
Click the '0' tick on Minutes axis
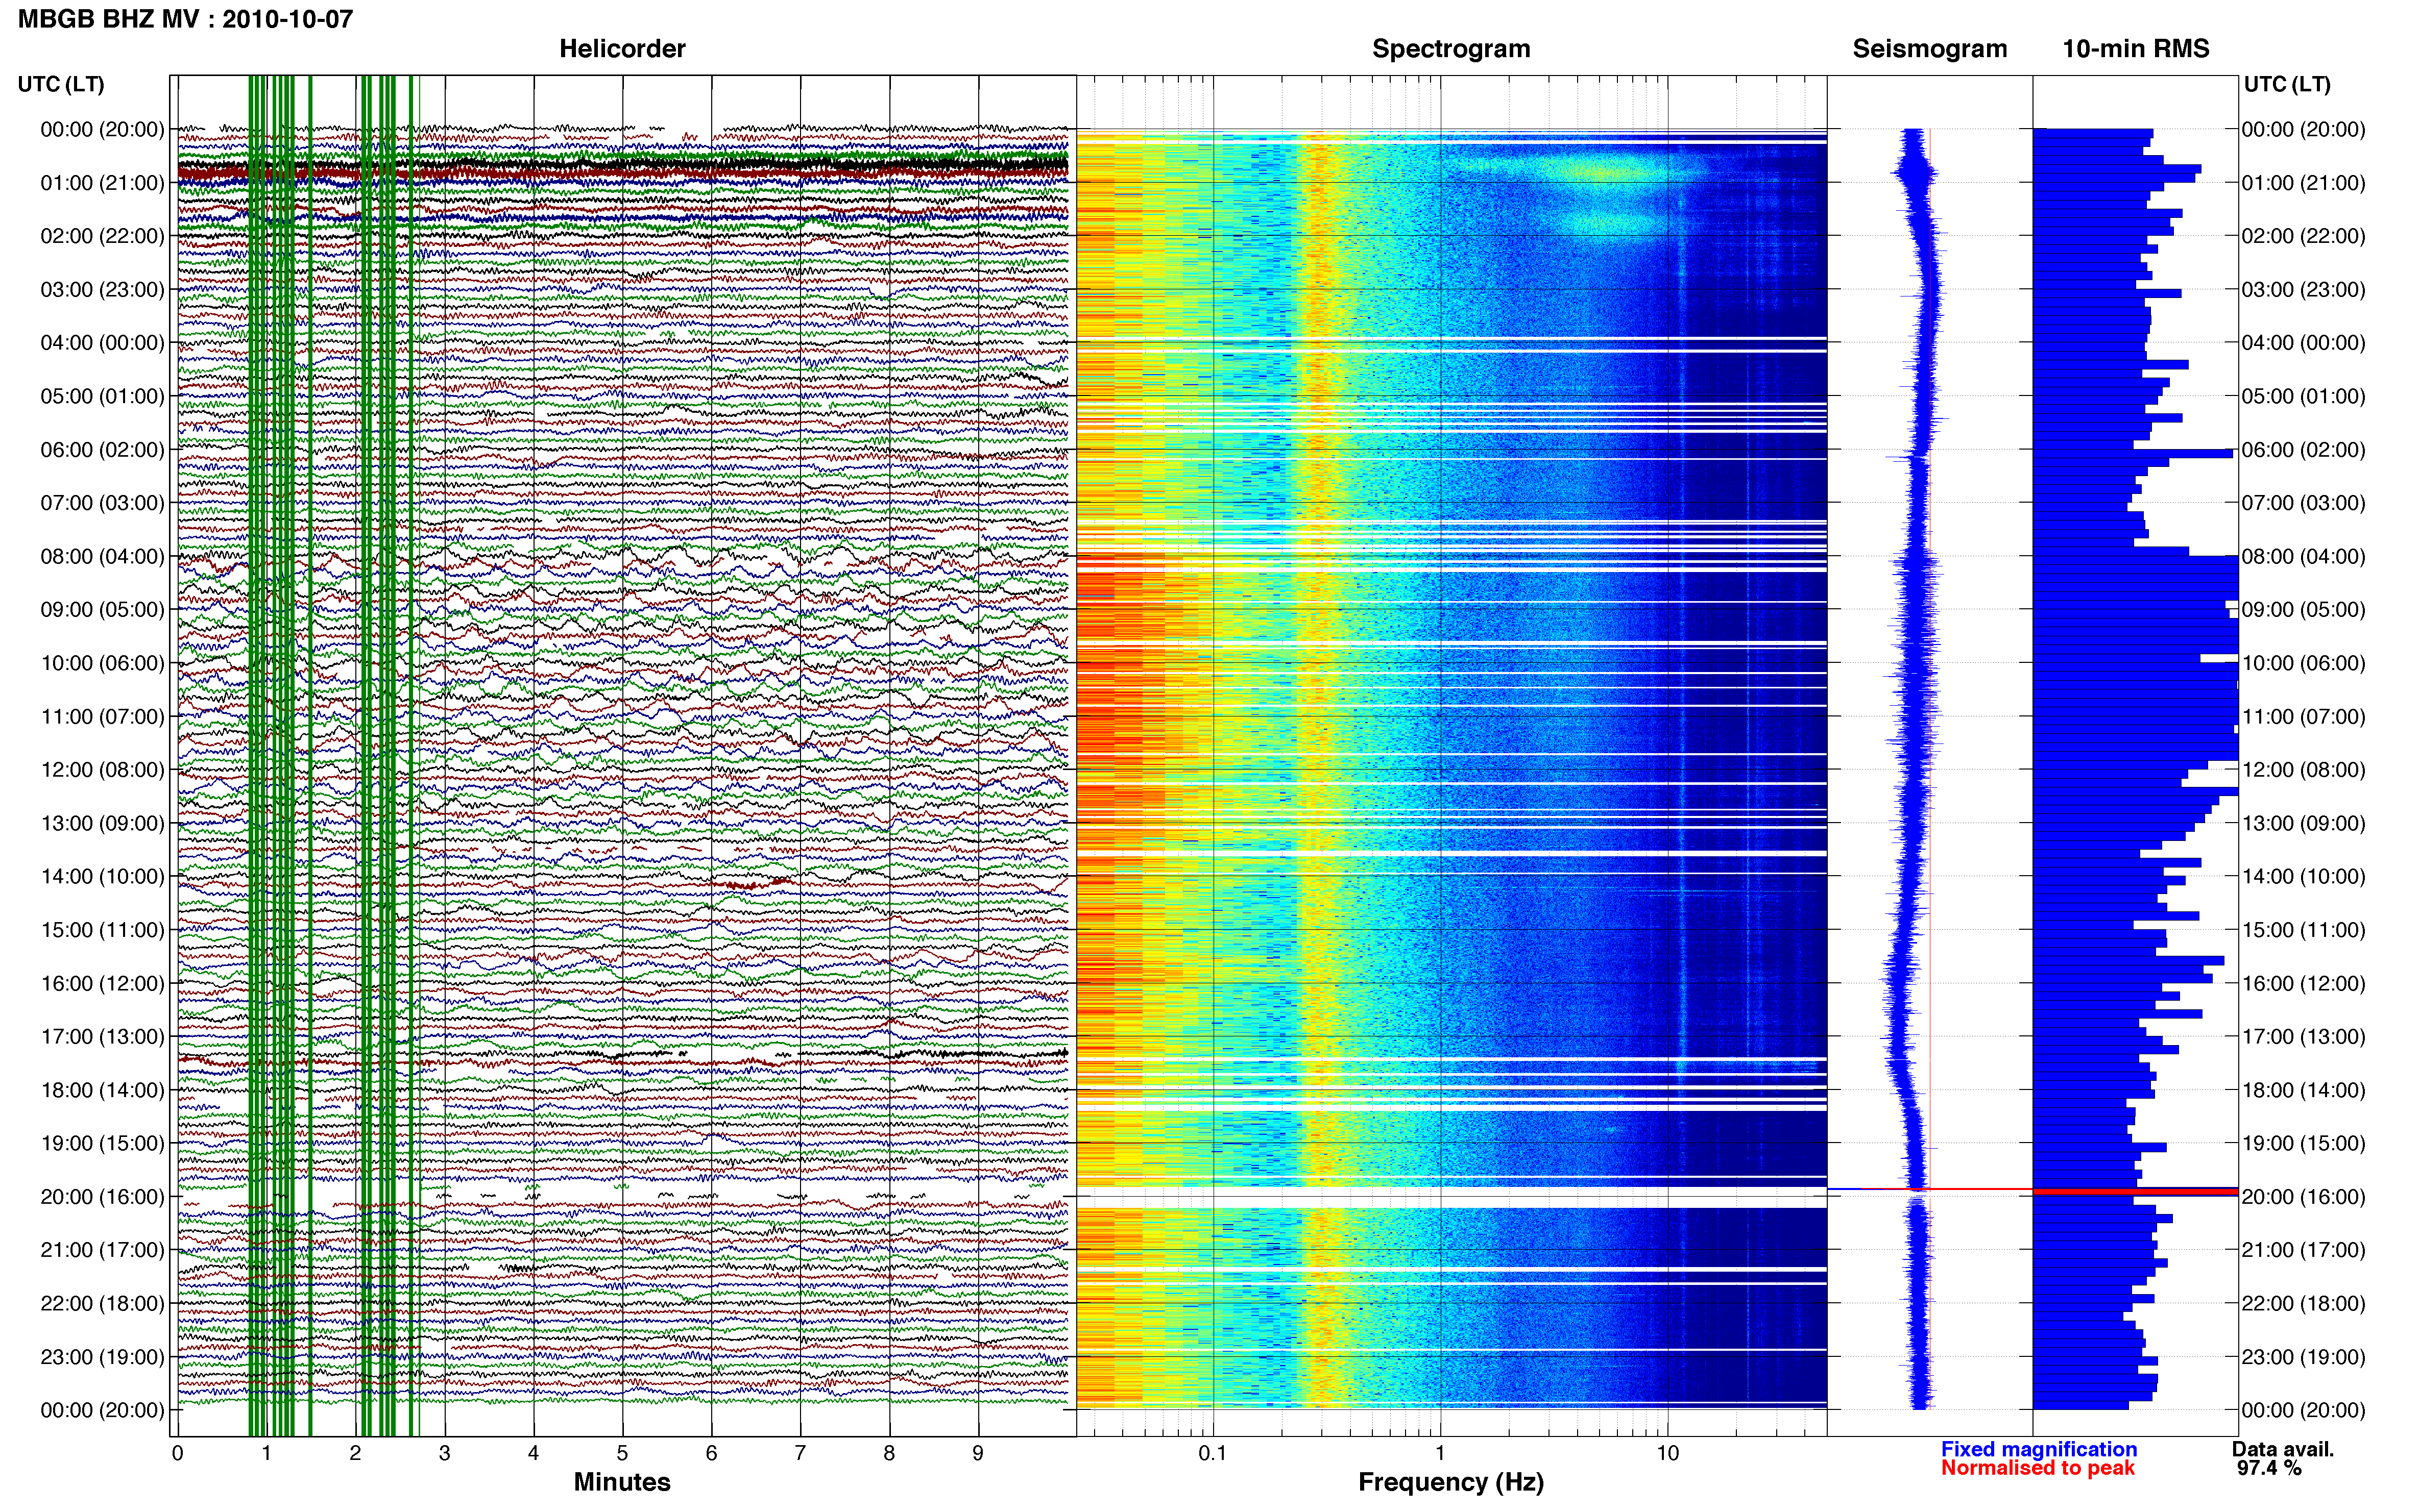click(x=178, y=1454)
